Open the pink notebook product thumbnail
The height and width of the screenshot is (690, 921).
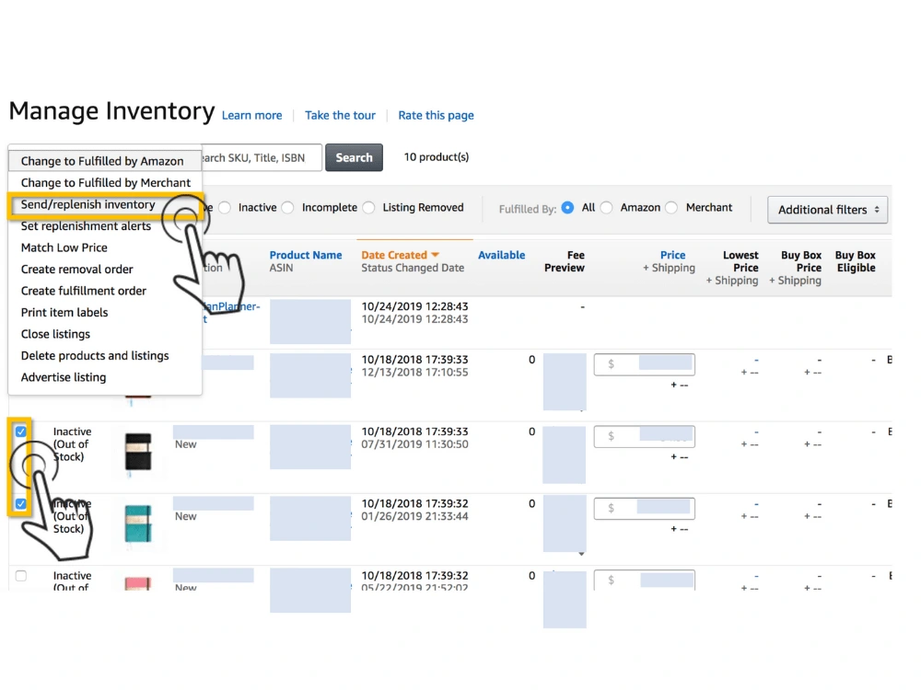point(138,584)
